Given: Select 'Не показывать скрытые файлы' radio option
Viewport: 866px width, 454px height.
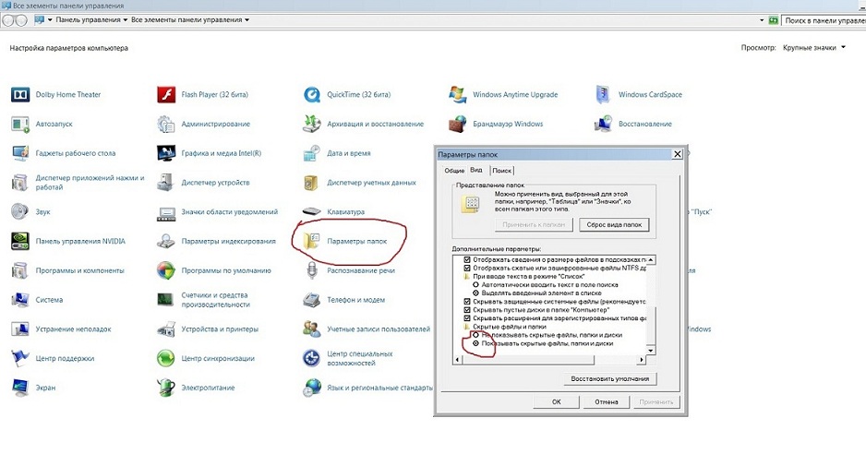Looking at the screenshot, I should [475, 334].
